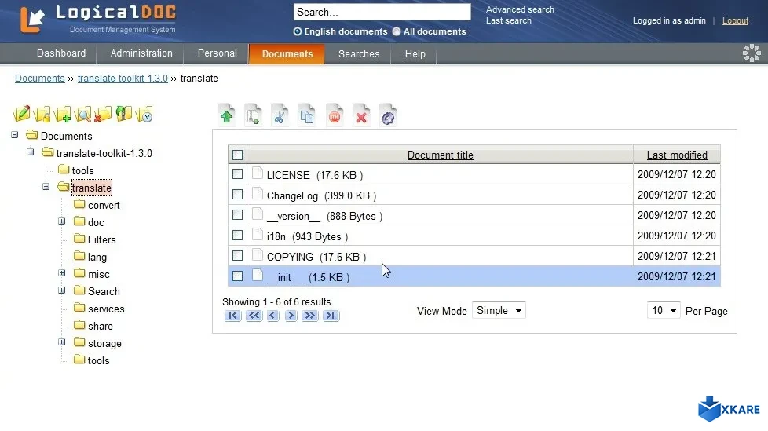The width and height of the screenshot is (768, 431).
Task: Click the edit folder pencil icon
Action: click(21, 114)
